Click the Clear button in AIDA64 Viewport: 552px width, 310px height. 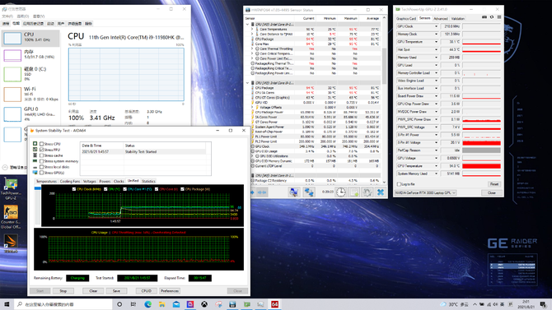coord(93,291)
